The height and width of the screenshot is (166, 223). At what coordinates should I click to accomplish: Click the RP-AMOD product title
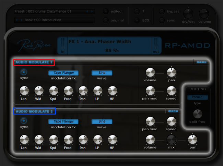(x=188, y=46)
